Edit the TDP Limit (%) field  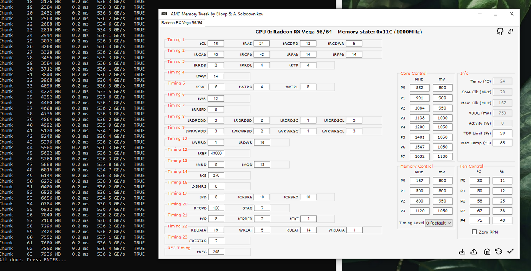click(502, 133)
